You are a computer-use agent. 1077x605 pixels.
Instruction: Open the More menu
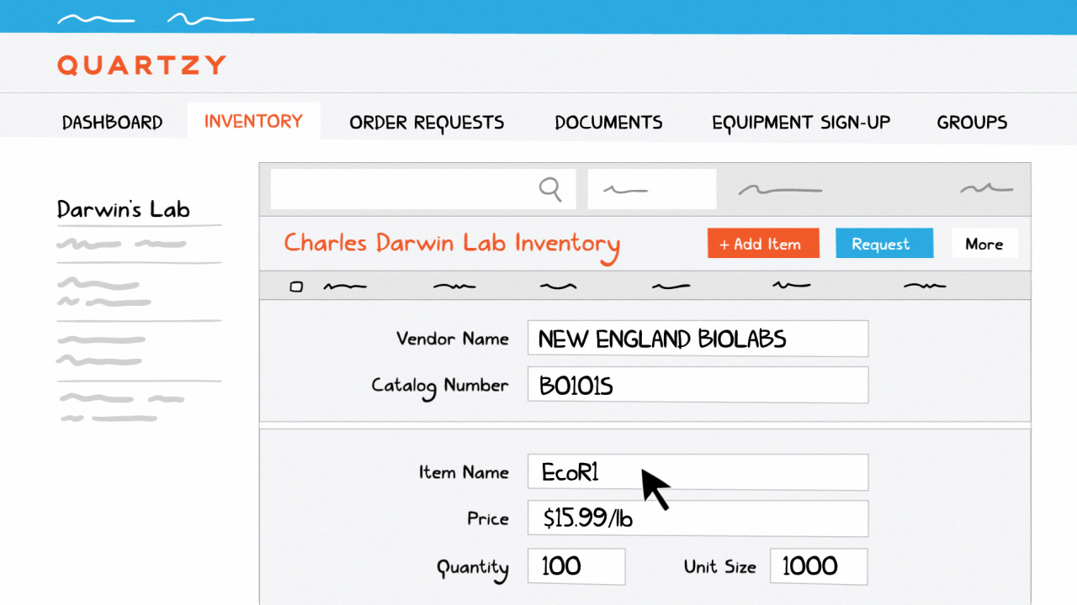point(984,244)
